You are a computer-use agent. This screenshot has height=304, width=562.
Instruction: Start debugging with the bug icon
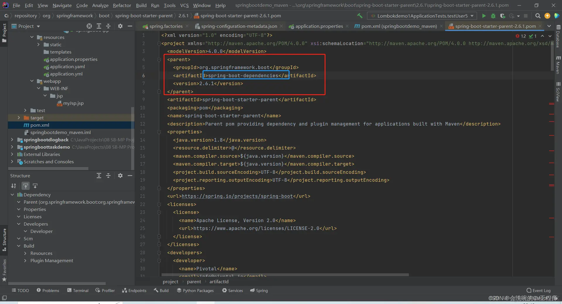[x=493, y=16]
